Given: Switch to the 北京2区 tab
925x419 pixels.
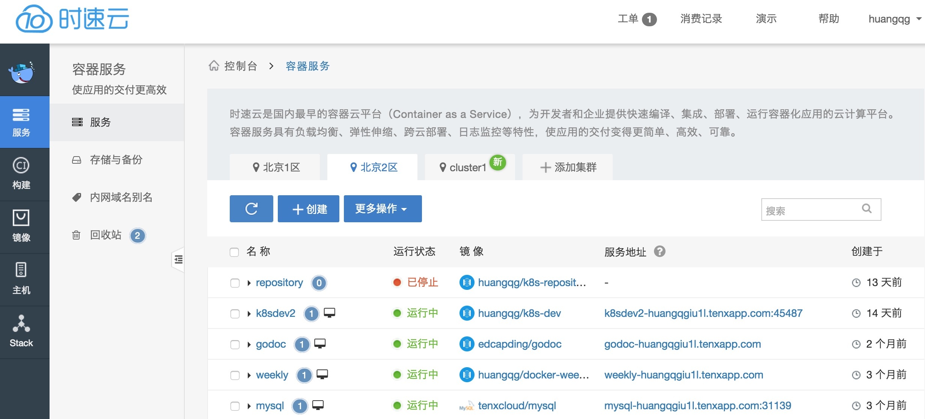Looking at the screenshot, I should pyautogui.click(x=372, y=167).
